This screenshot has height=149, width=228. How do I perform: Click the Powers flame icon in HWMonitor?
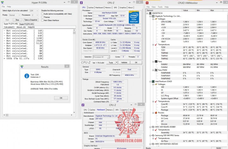156,113
